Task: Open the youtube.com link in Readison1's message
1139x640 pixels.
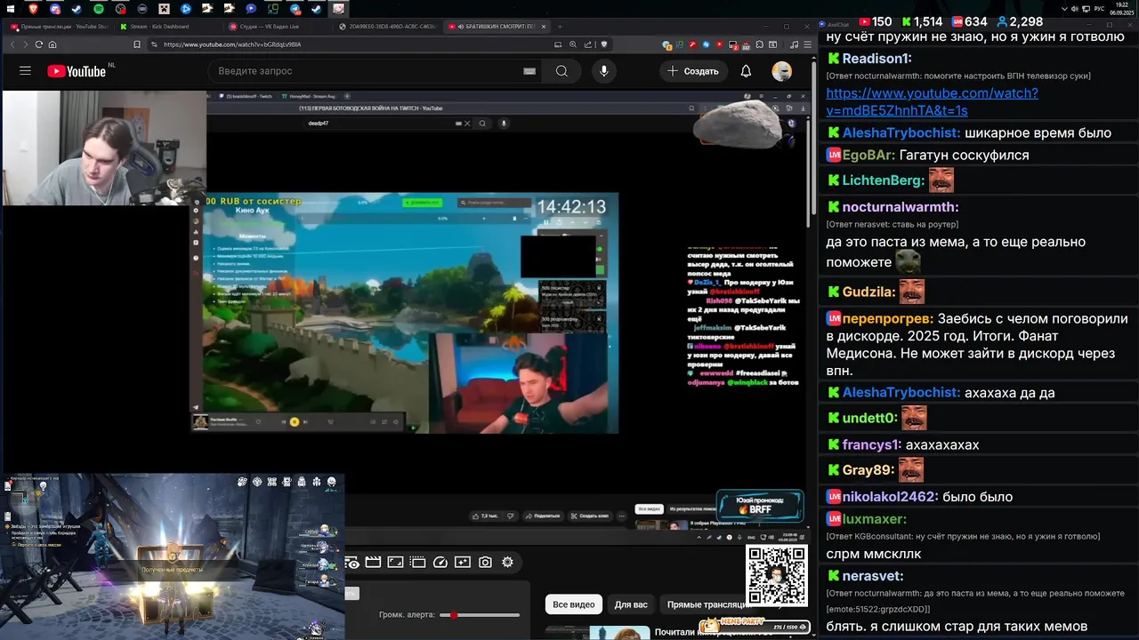Action: 932,101
